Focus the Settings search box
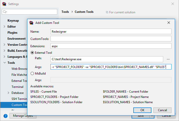The image size is (179, 121). [x=29, y=12]
